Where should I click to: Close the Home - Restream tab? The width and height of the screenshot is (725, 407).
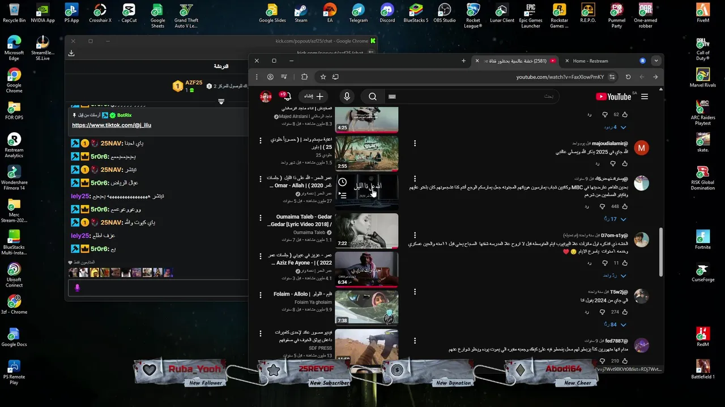[567, 61]
